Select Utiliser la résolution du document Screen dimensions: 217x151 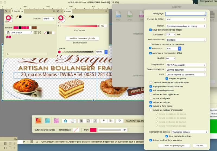point(150,44)
